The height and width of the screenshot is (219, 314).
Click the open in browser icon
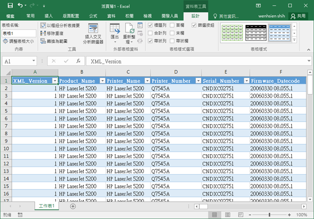(140, 33)
